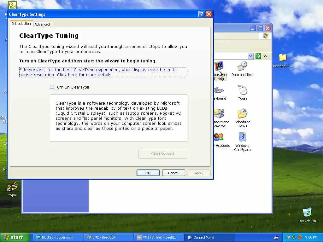
Task: Open Scanners and Cameras icon
Action: (x=221, y=118)
